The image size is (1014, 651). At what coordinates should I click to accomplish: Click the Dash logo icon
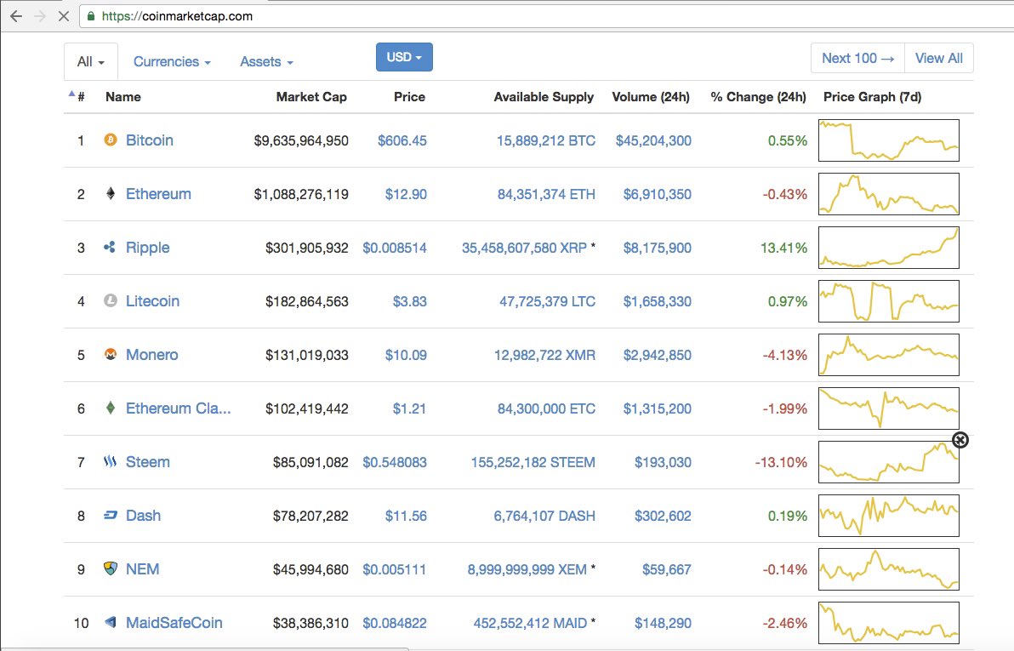[x=111, y=515]
